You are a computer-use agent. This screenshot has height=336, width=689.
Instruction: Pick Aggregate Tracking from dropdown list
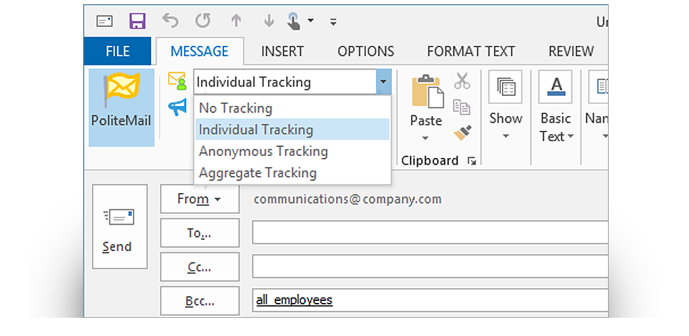[x=258, y=173]
